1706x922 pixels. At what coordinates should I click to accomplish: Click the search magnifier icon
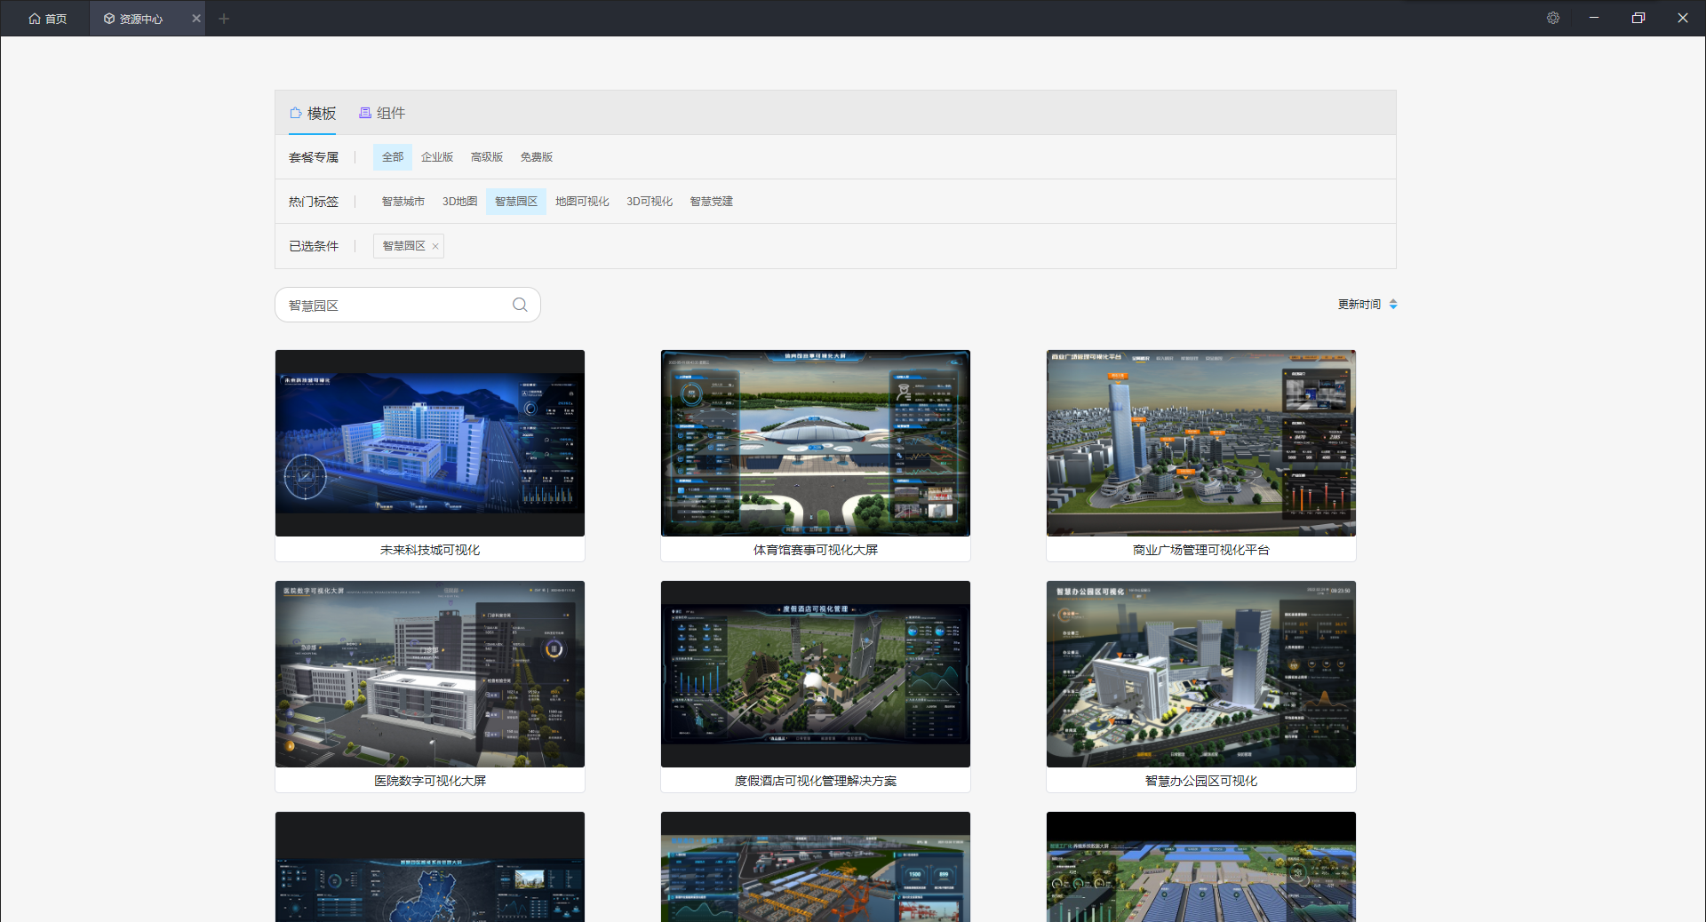click(520, 305)
